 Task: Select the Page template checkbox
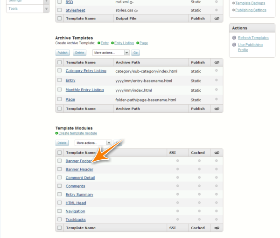(x=59, y=99)
